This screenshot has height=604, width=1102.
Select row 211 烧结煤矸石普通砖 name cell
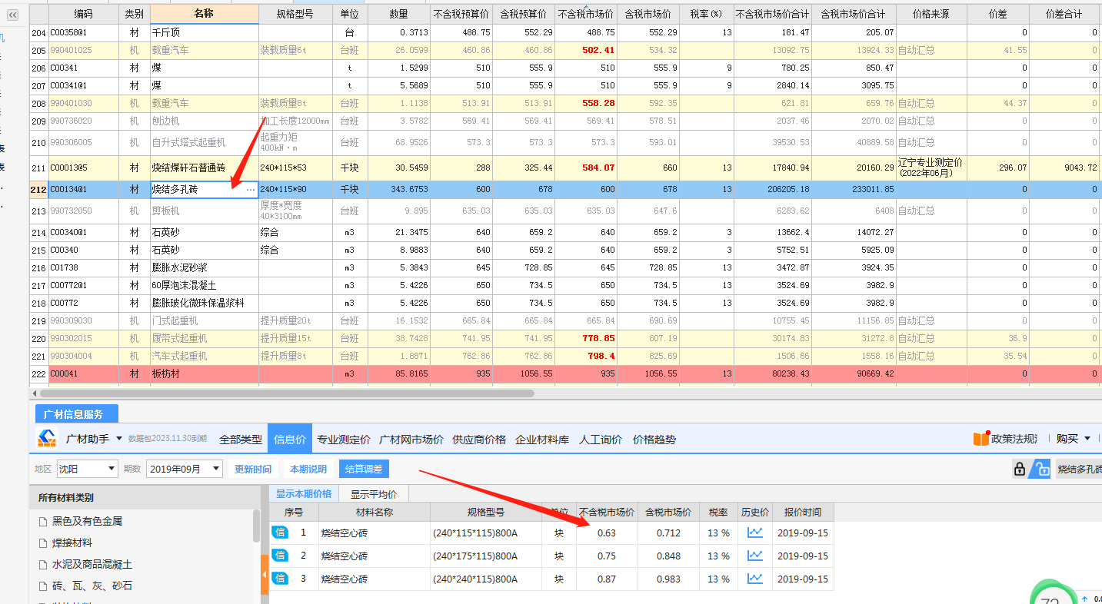coord(204,168)
